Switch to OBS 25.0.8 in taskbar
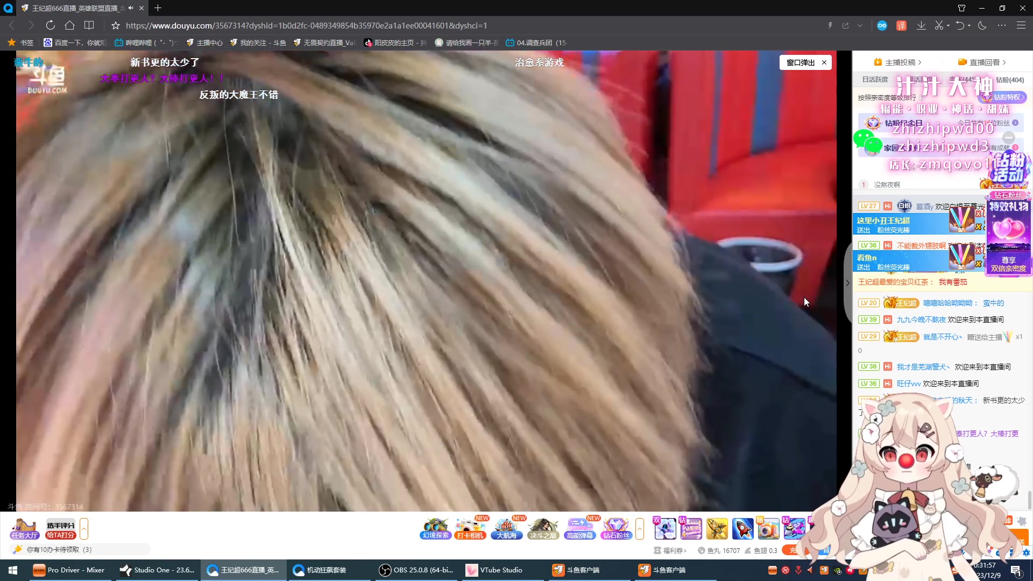1033x581 pixels. click(x=417, y=570)
